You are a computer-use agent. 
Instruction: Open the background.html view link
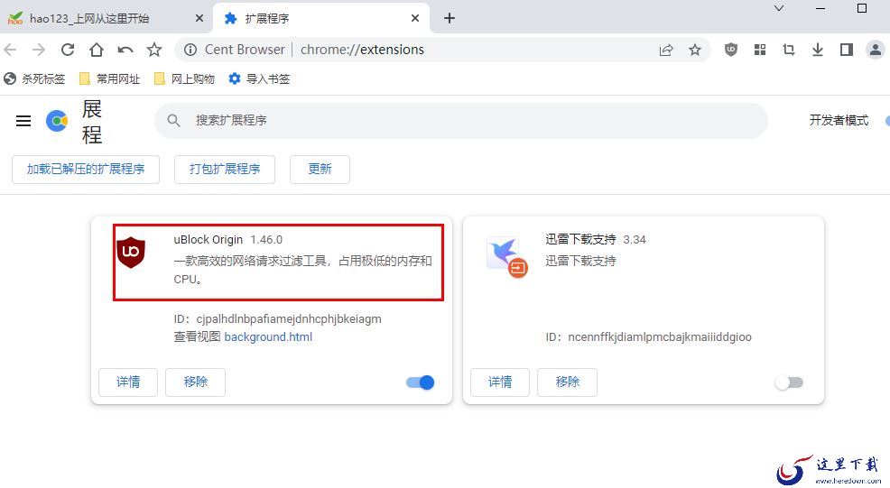(268, 337)
